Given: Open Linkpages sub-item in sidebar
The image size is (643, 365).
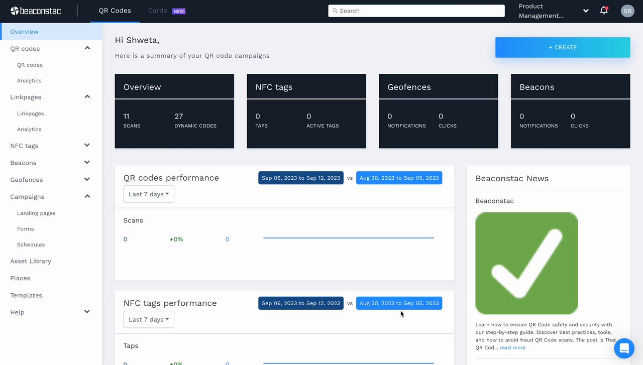Looking at the screenshot, I should 31,113.
